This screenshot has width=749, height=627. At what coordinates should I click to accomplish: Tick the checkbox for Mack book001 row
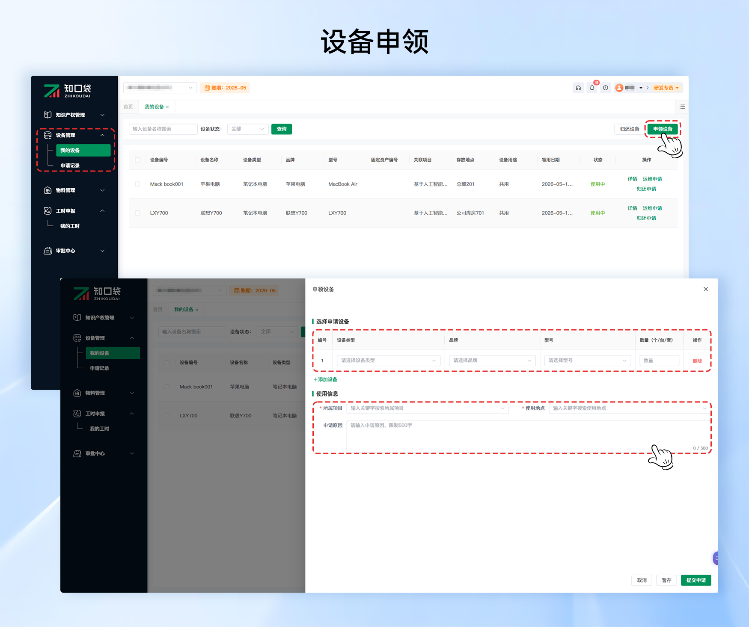137,184
